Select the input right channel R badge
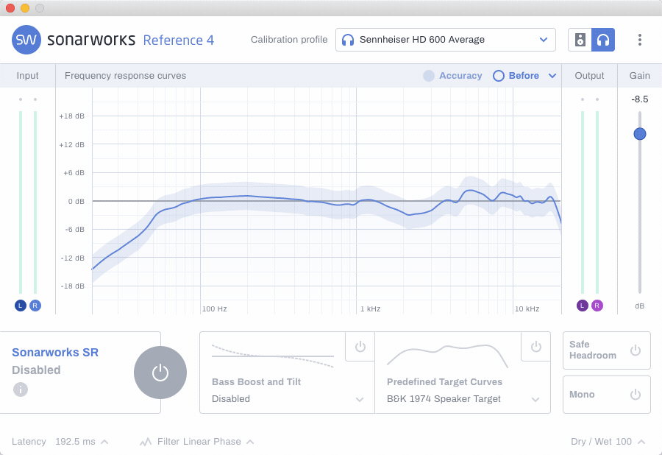The image size is (662, 455). (x=35, y=306)
